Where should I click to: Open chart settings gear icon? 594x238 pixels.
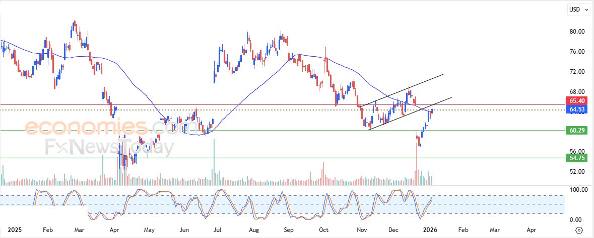(x=579, y=230)
